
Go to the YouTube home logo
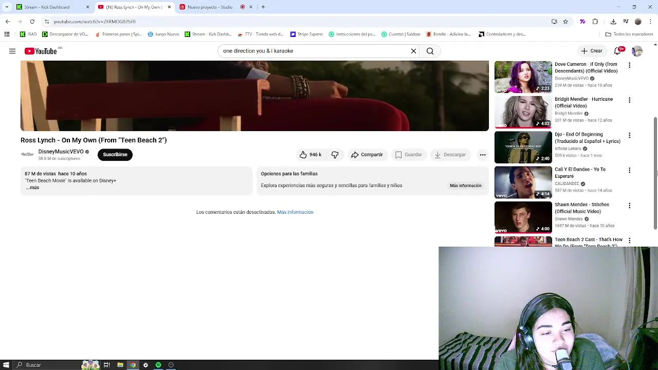tap(41, 51)
